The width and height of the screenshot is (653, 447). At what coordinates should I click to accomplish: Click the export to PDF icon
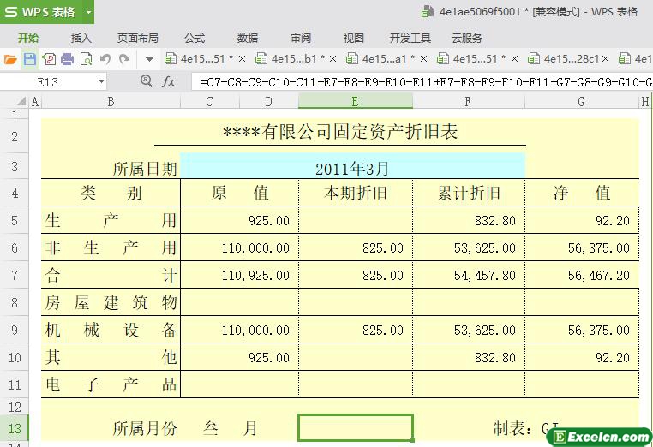tap(49, 59)
